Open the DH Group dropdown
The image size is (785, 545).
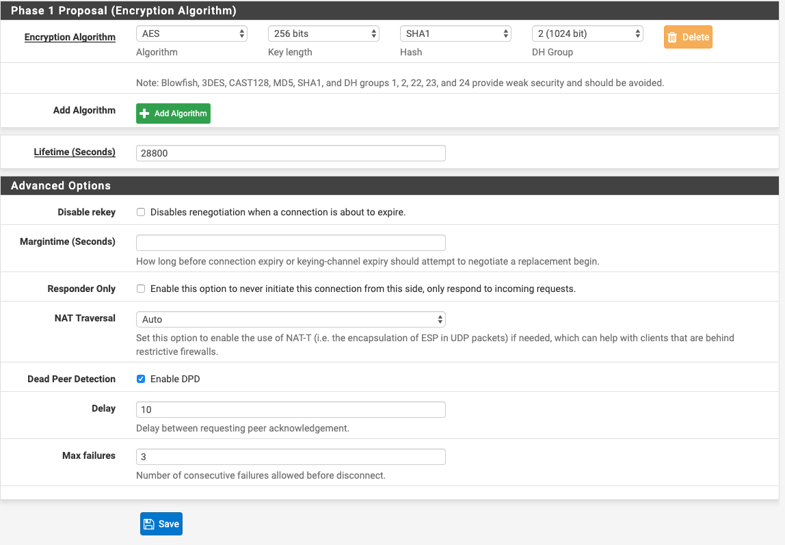tap(587, 34)
